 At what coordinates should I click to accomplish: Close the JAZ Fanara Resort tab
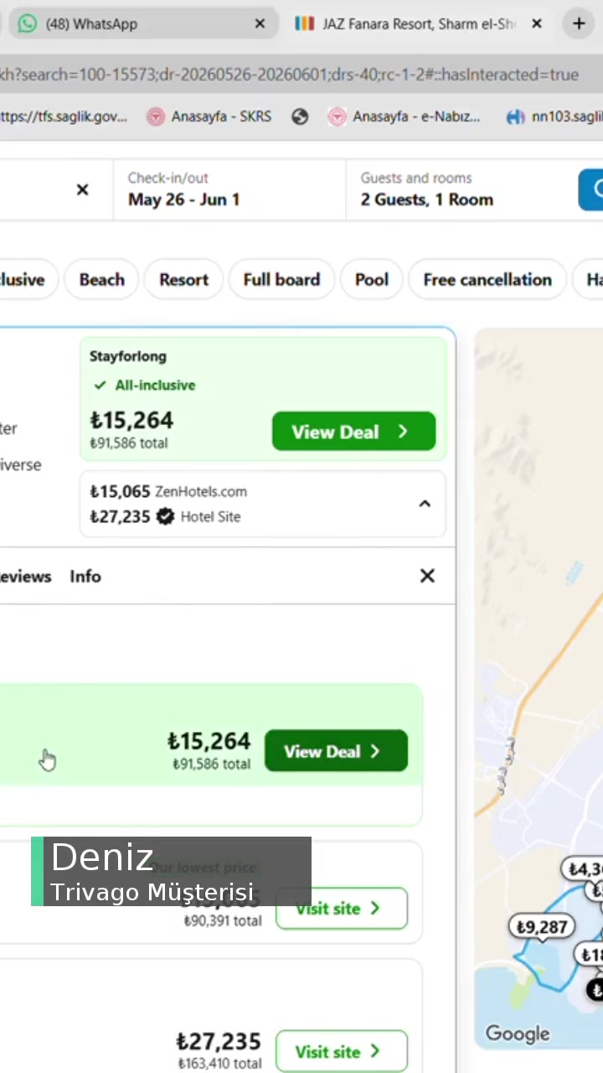537,23
